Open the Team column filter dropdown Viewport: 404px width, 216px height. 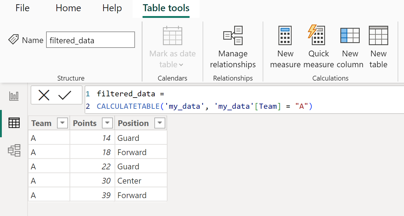pyautogui.click(x=62, y=123)
